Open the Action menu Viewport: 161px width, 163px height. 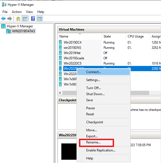[17, 12]
